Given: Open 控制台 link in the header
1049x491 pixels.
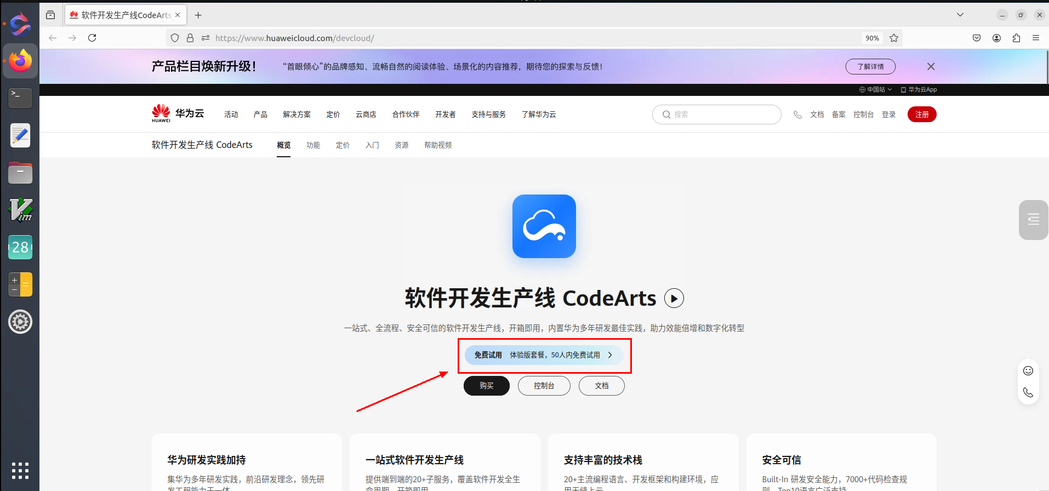Looking at the screenshot, I should click(x=864, y=115).
